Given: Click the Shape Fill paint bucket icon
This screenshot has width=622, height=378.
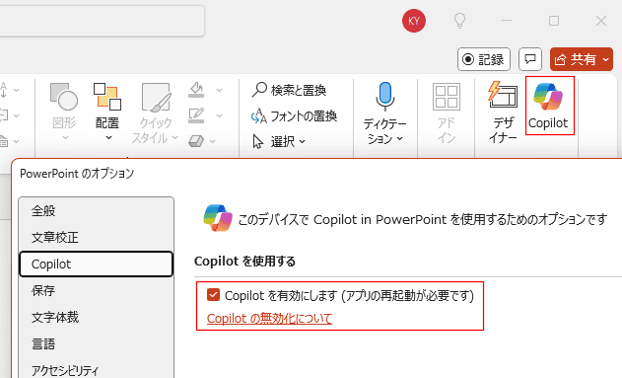Looking at the screenshot, I should point(196,90).
